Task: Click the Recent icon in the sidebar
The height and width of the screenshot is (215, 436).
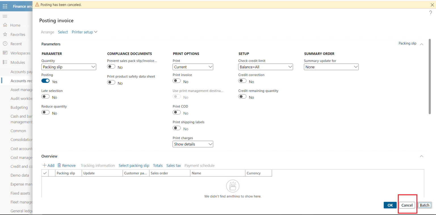Action: pyautogui.click(x=5, y=44)
